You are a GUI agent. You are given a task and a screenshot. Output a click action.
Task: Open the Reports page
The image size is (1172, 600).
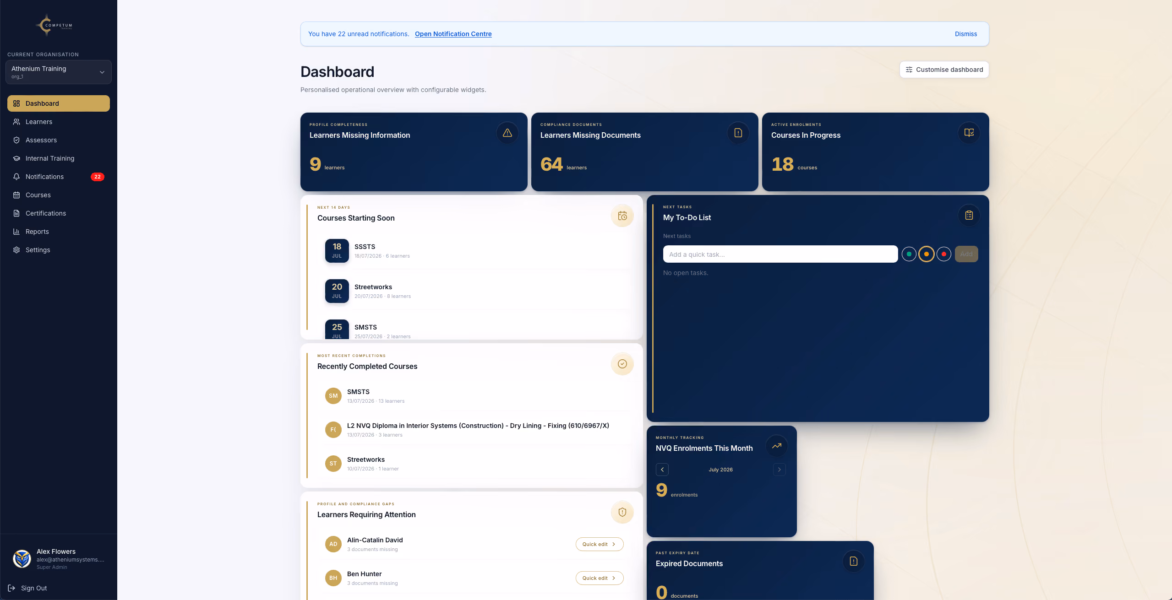point(59,232)
